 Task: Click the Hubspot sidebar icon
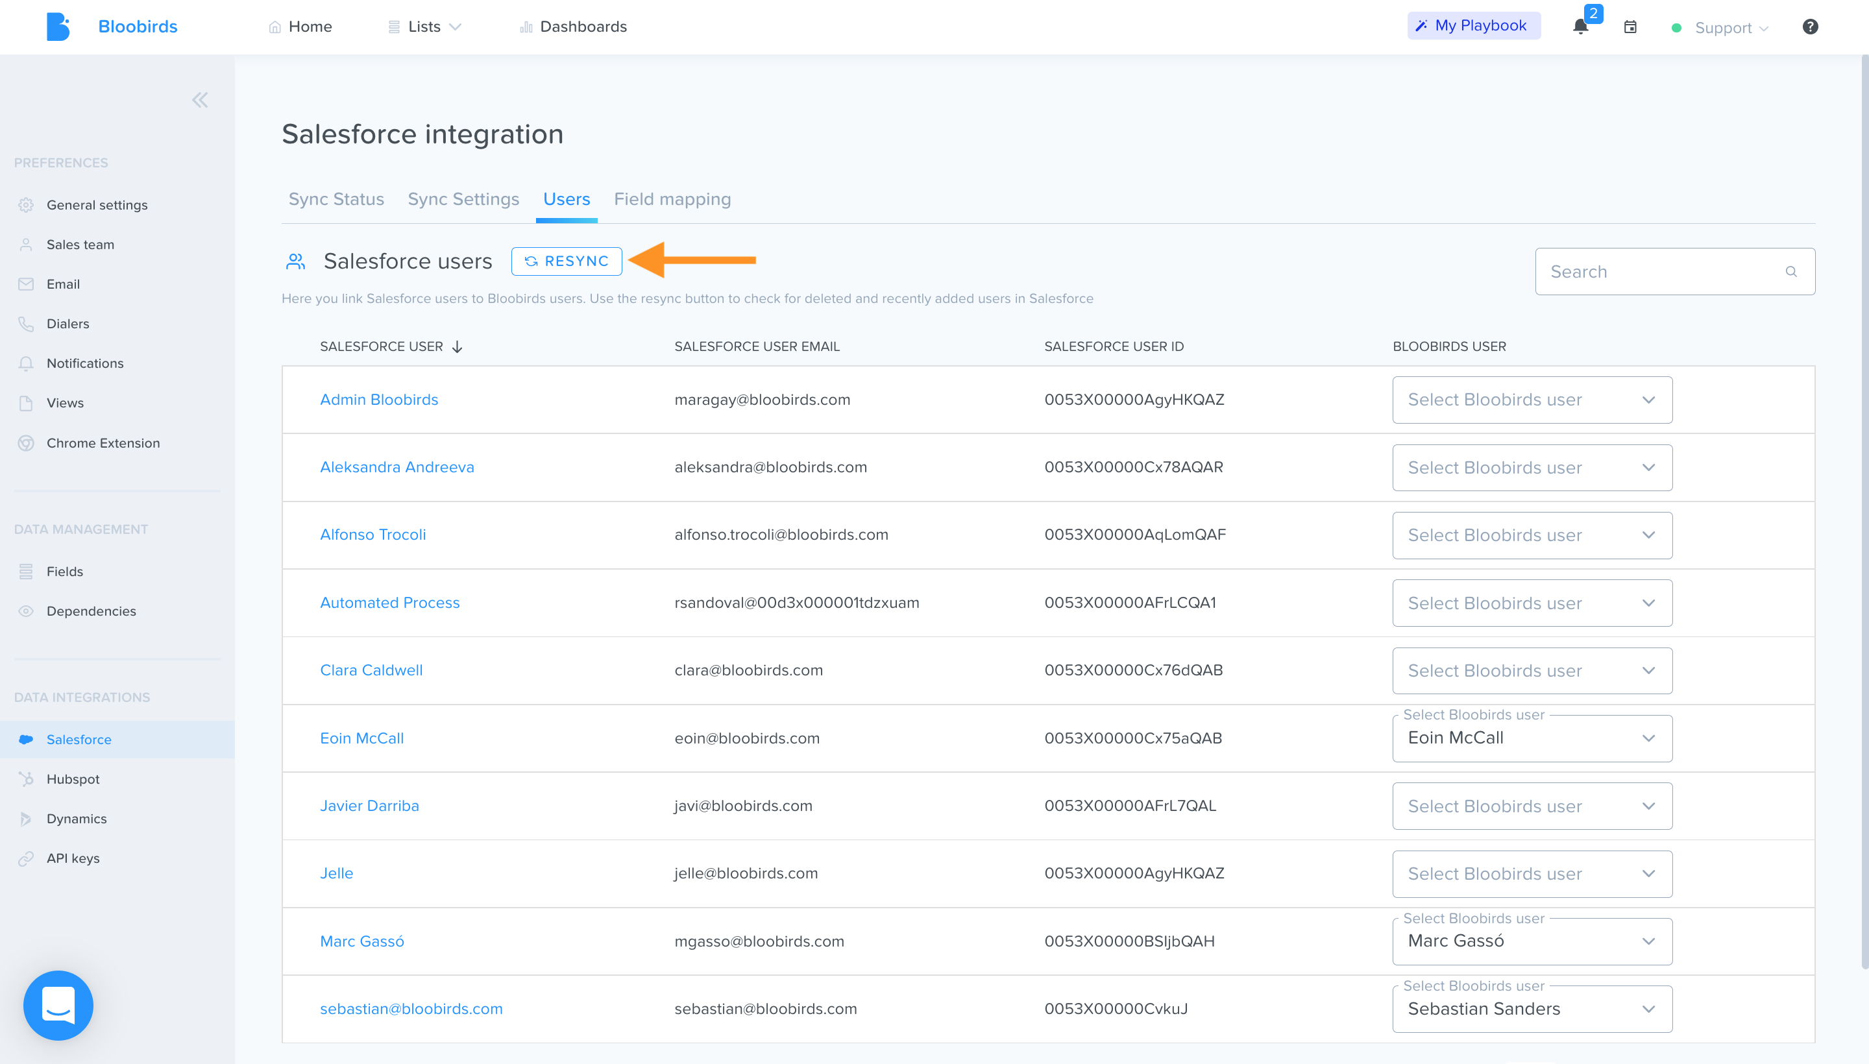[27, 779]
